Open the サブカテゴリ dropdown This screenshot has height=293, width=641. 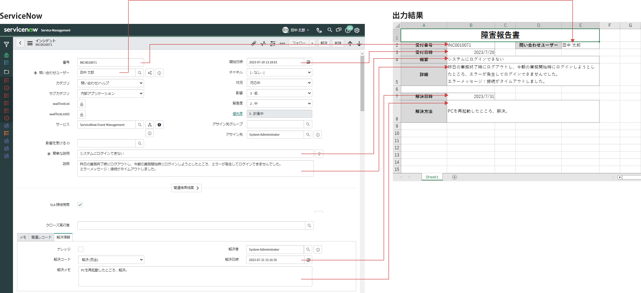[111, 94]
